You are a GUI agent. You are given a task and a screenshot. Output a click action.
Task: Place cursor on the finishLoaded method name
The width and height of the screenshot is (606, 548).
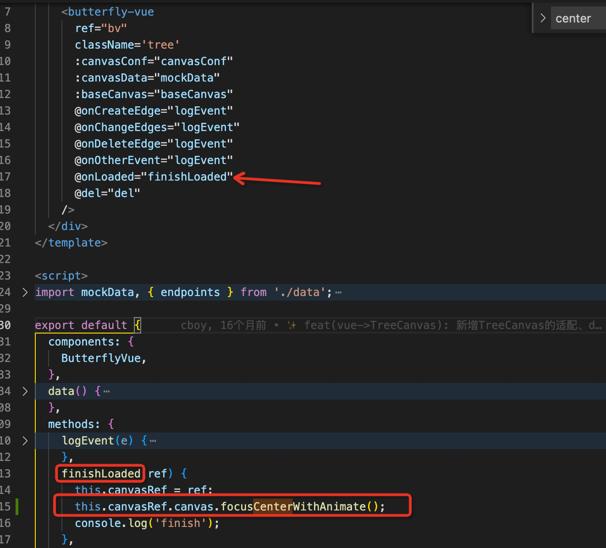(100, 473)
